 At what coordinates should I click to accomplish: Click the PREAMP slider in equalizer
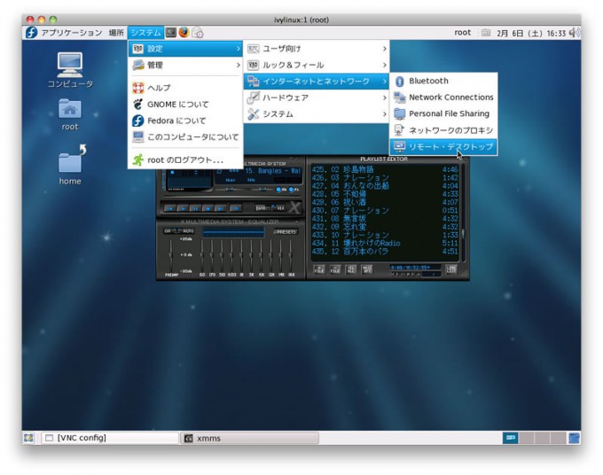171,255
